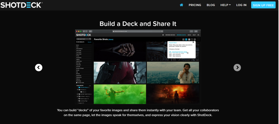Open the red suit holster shot thumbnail
Screen dimensions: 279x124
click(x=120, y=73)
